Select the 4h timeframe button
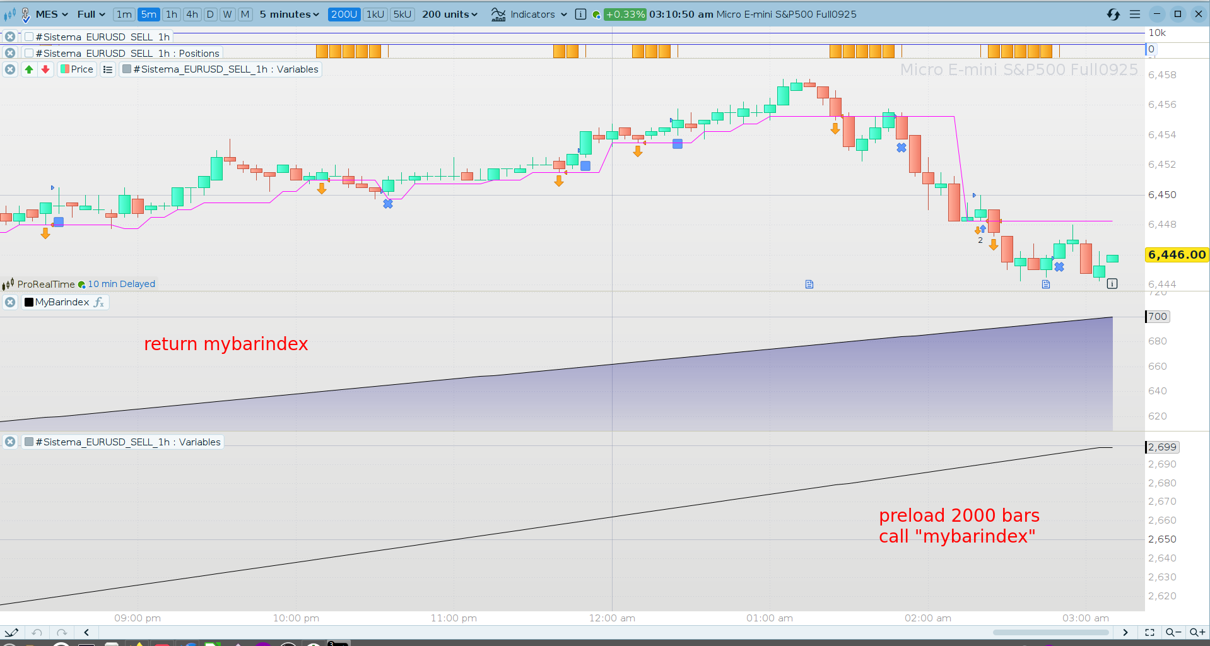Screen dimensions: 1210x646 pyautogui.click(x=192, y=14)
